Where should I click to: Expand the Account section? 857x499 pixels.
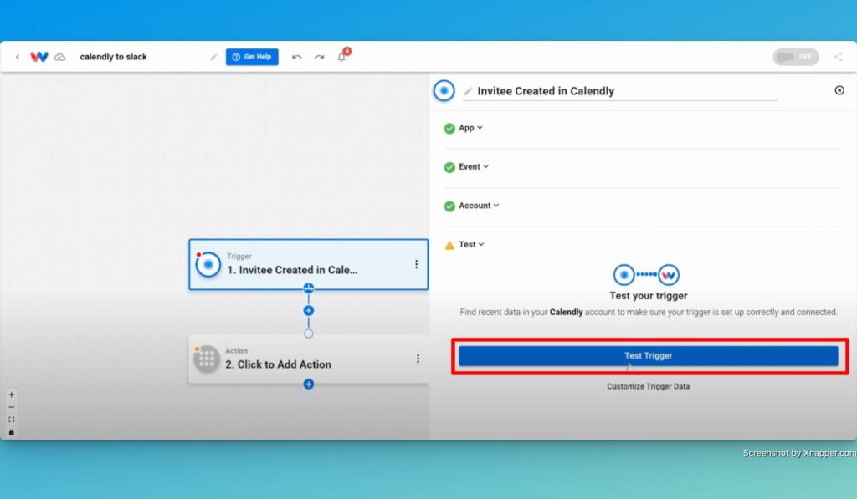[x=478, y=206]
